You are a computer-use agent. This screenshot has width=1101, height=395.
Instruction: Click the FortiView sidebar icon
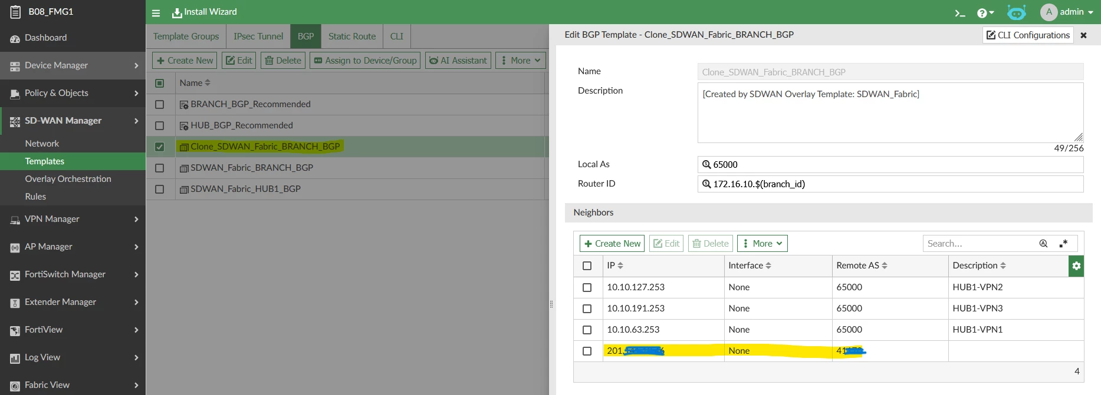point(15,330)
